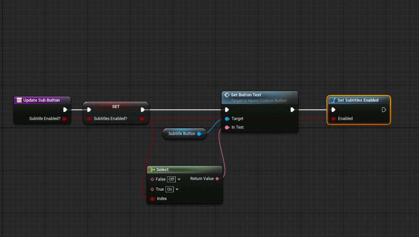Click the red Index pin on Select node
This screenshot has height=237, width=419.
[x=152, y=198]
